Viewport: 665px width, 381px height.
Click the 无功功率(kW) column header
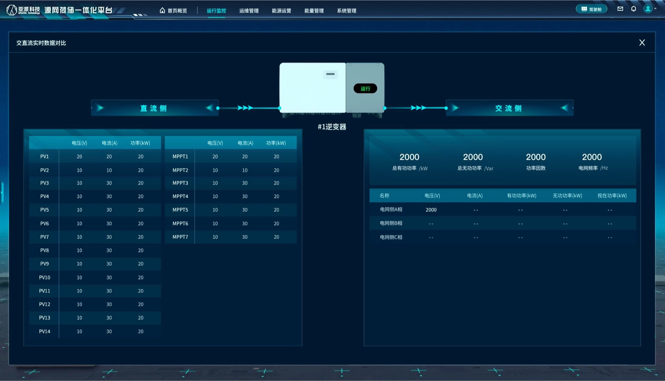pos(567,196)
